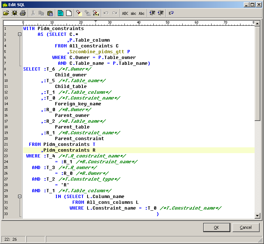
Task: Convert selection to uppercase ABC
Action: (125, 13)
